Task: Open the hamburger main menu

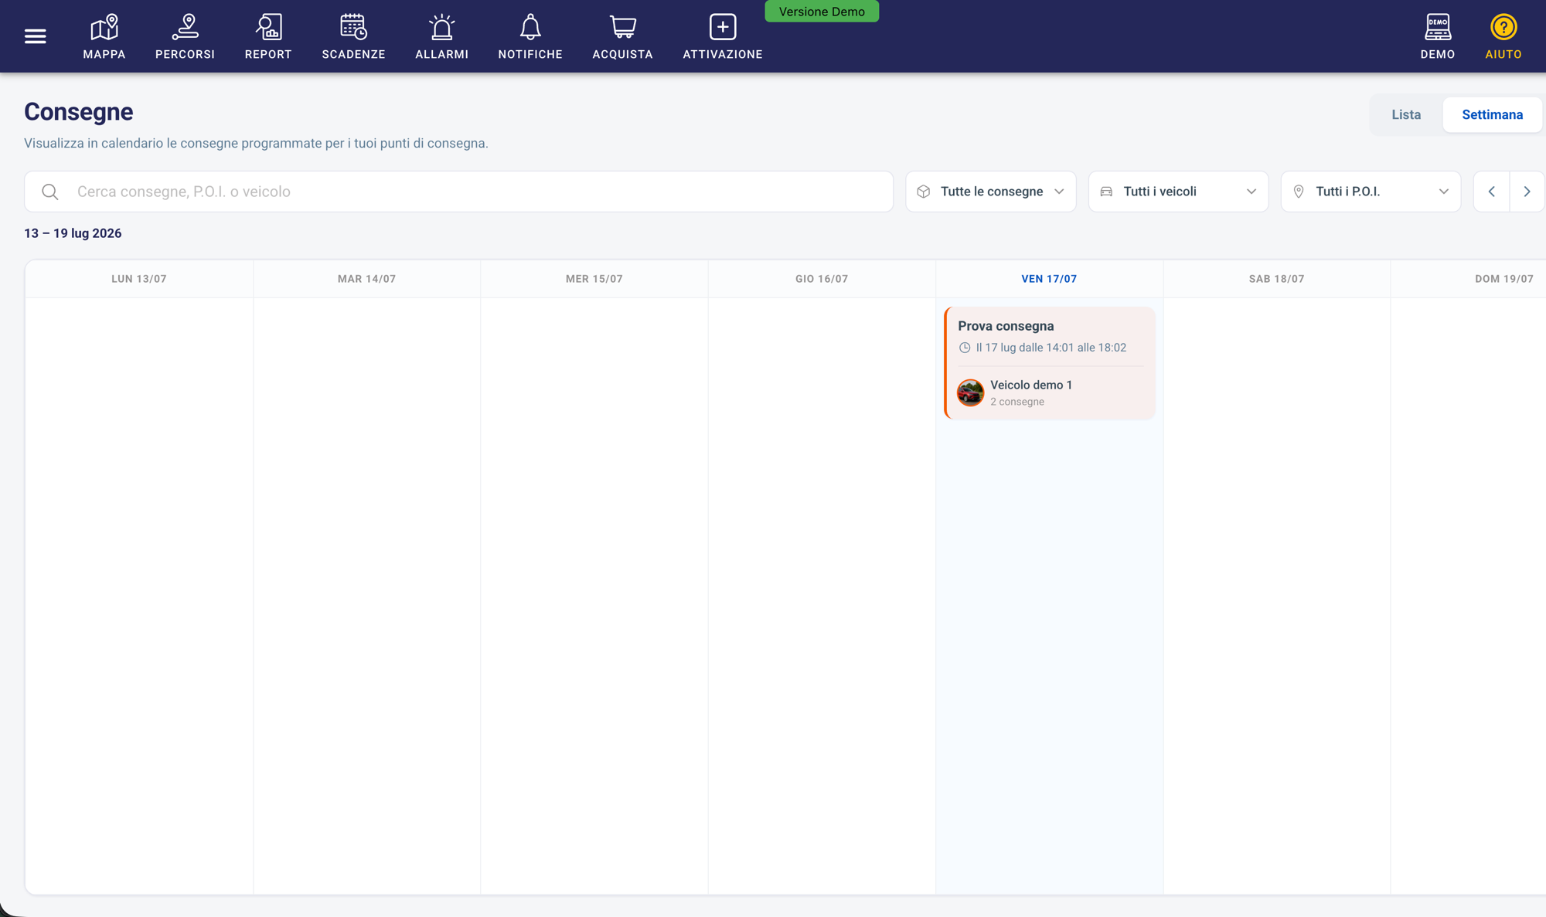Action: coord(35,36)
